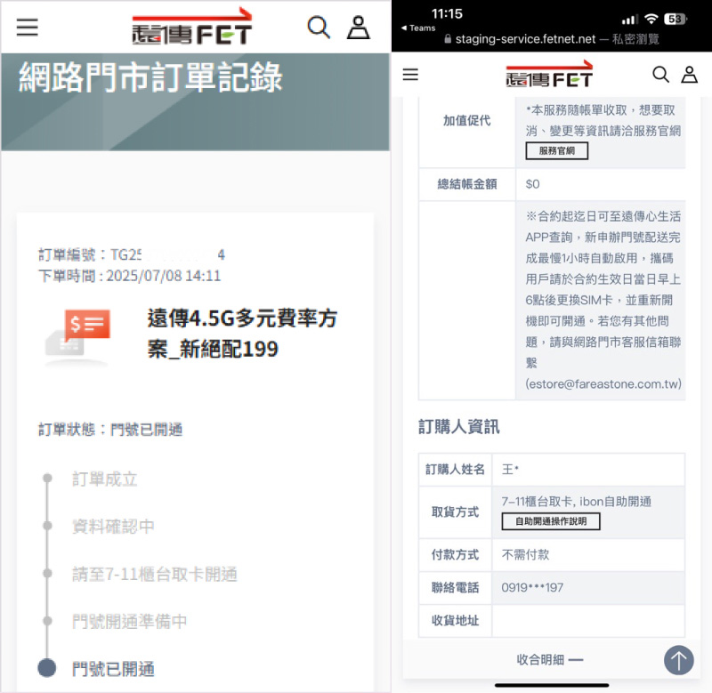Select the 訂單成立 timeline step
This screenshot has height=693, width=712.
(105, 479)
